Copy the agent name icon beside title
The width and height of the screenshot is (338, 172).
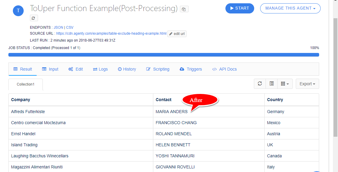tap(184, 9)
